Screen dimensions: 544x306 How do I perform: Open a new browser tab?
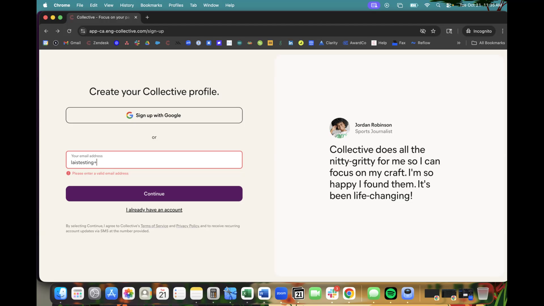click(x=147, y=17)
